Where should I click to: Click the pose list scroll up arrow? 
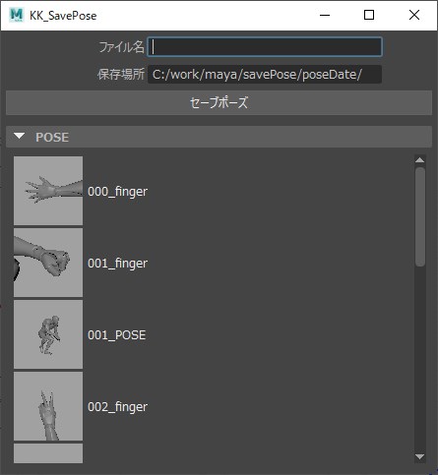coord(420,160)
